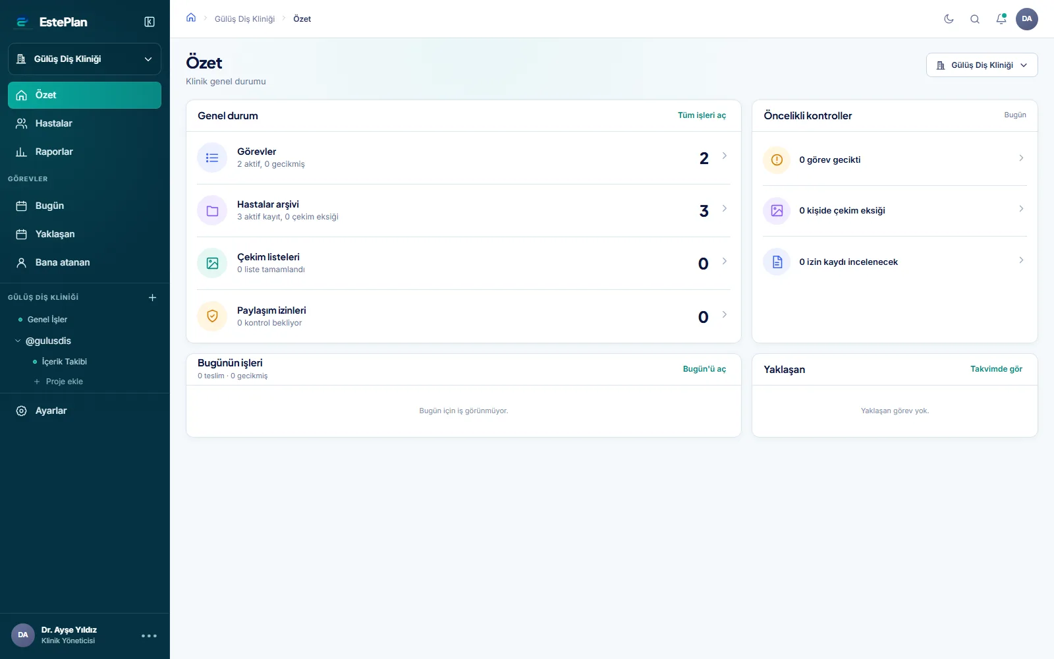Open the Bugün tasks view
Image resolution: width=1054 pixels, height=659 pixels.
pyautogui.click(x=84, y=206)
